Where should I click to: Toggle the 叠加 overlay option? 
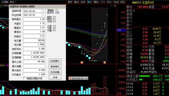point(76,2)
